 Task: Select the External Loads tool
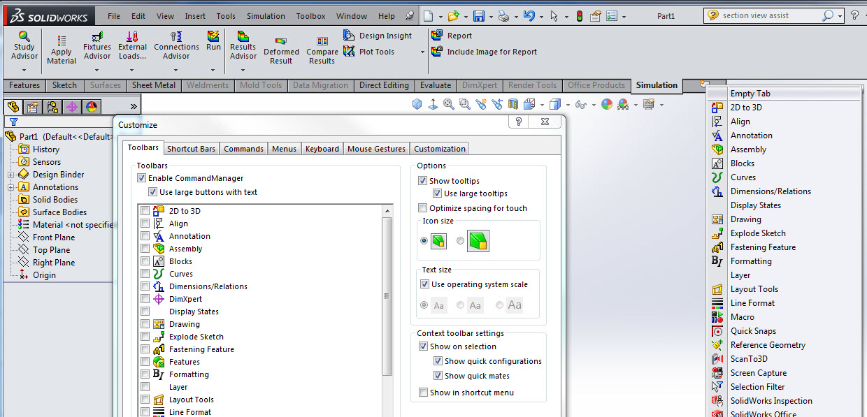point(132,45)
